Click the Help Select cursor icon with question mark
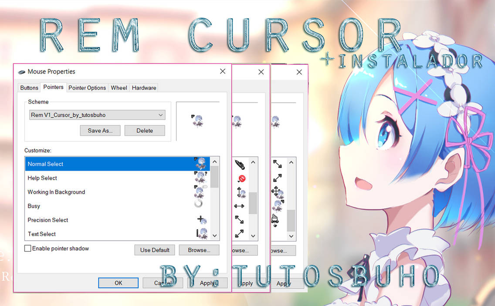 click(x=200, y=178)
